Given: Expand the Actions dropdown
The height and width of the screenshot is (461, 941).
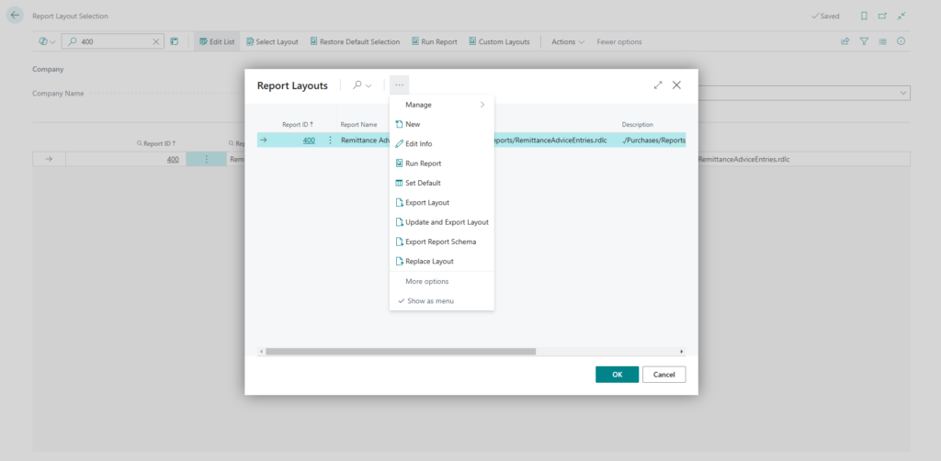Looking at the screenshot, I should (568, 42).
